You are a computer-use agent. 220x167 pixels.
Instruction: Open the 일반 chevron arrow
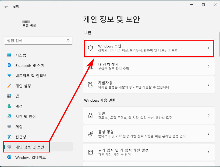208,115
